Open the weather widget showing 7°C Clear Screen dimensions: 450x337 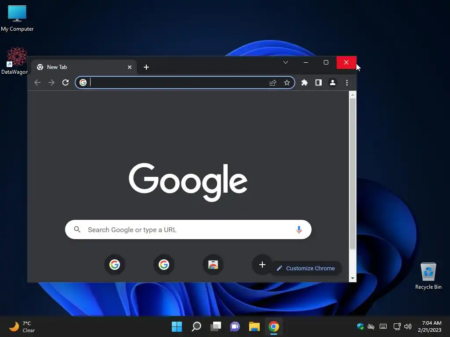(x=22, y=326)
